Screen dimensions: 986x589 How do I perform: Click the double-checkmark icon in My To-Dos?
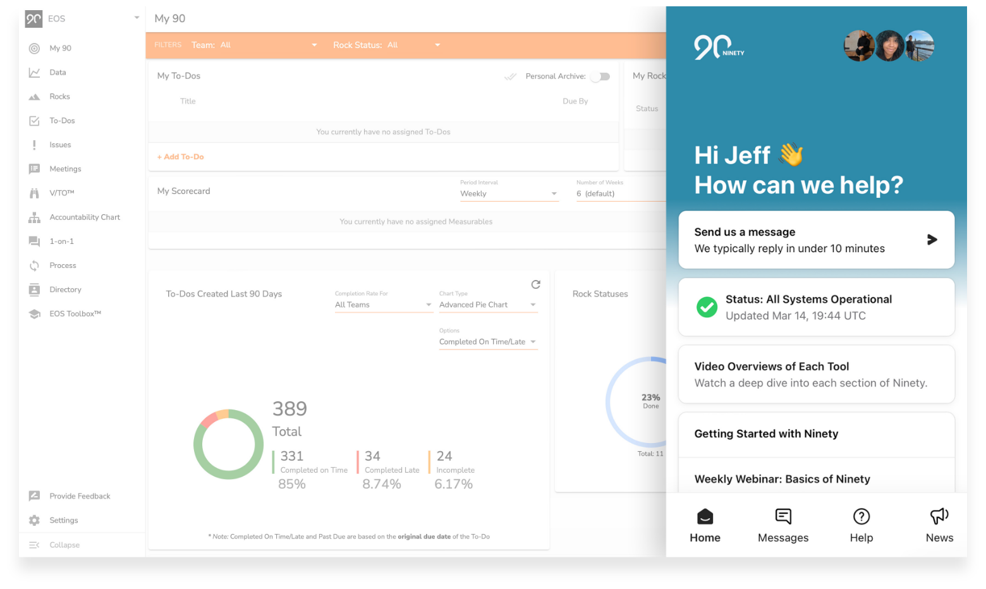pos(510,76)
